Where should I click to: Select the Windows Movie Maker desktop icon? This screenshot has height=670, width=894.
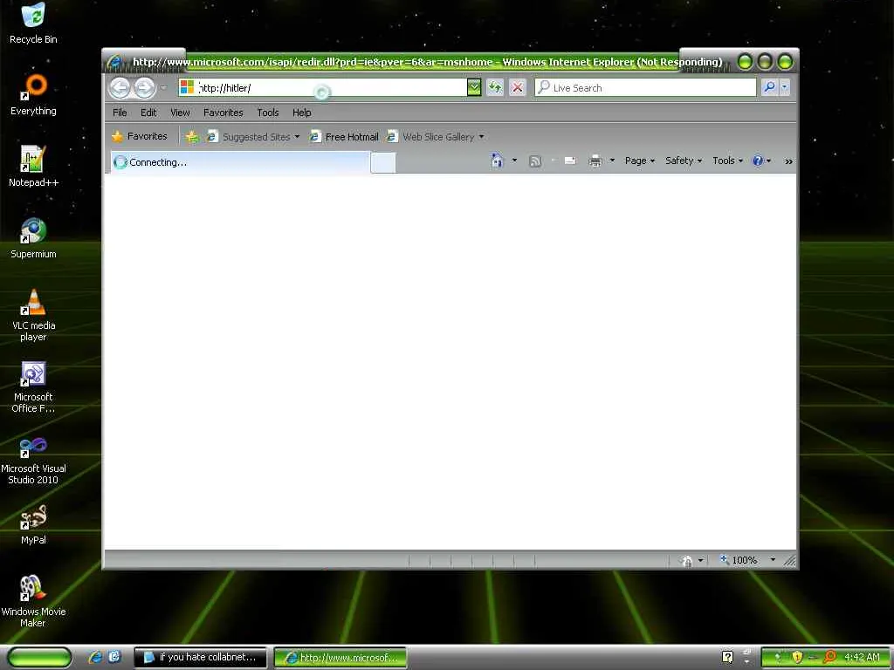click(33, 602)
